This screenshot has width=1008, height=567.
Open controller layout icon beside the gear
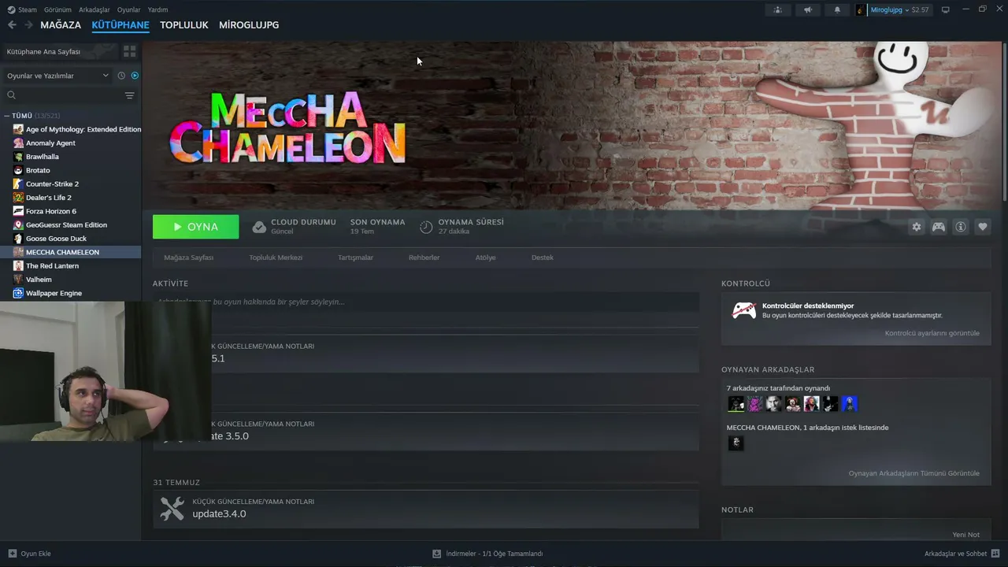pos(939,227)
